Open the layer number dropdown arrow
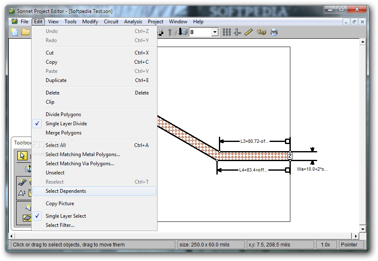Viewport: 378px width, 261px height. tap(215, 32)
